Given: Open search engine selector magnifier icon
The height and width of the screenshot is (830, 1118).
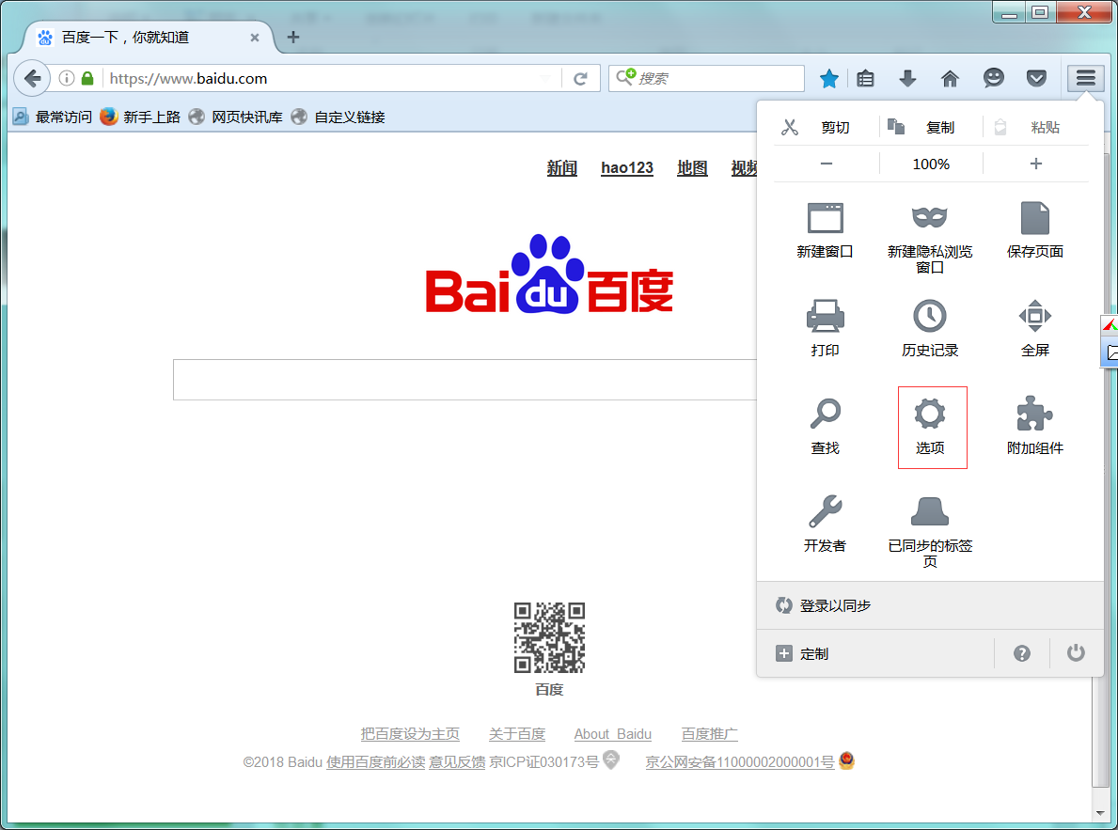Looking at the screenshot, I should tap(625, 77).
